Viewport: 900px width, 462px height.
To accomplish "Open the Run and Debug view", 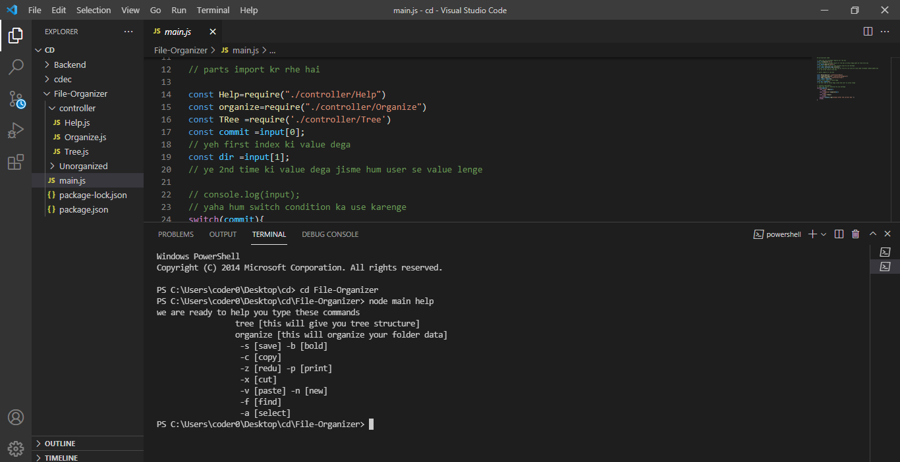I will (16, 130).
